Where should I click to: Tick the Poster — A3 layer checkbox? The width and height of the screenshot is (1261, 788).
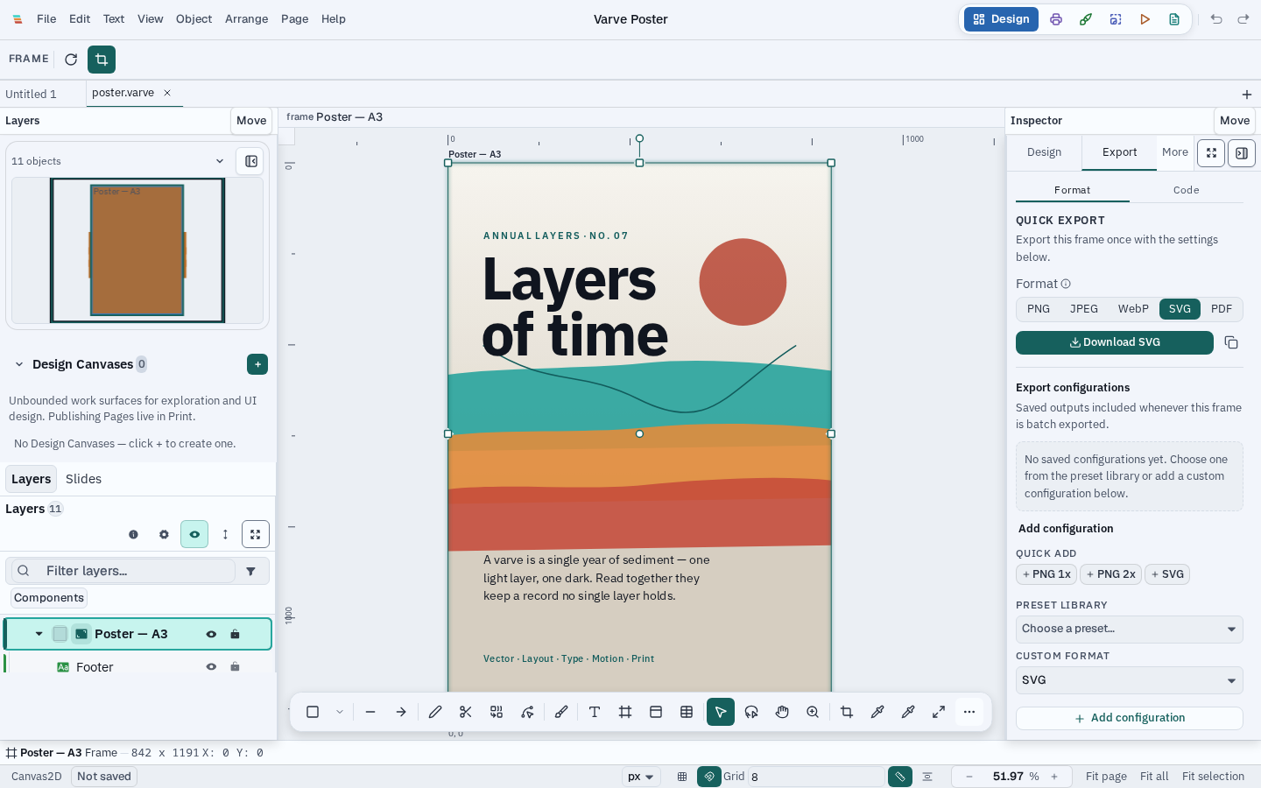[x=60, y=634]
